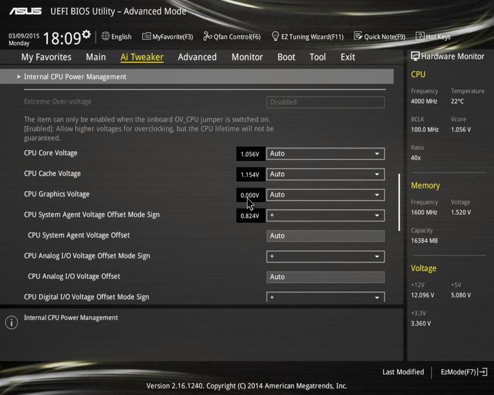This screenshot has width=494, height=395.
Task: Switch to EzMode
Action: 459,372
